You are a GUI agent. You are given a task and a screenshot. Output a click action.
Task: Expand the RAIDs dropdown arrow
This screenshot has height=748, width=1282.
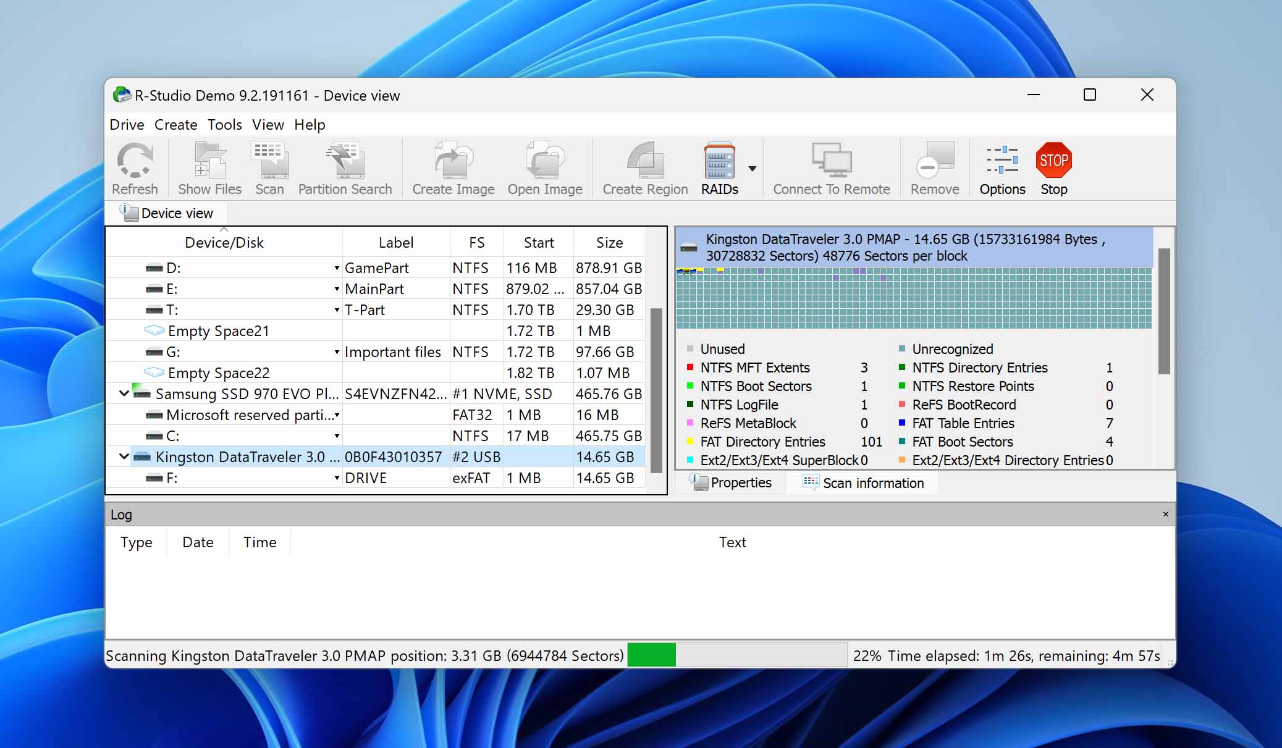[752, 169]
